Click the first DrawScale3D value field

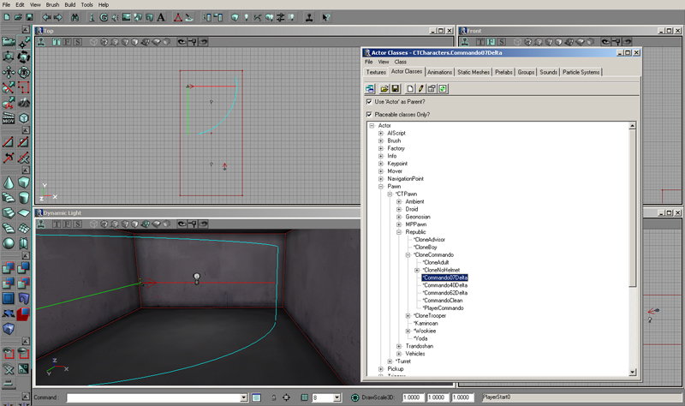413,397
